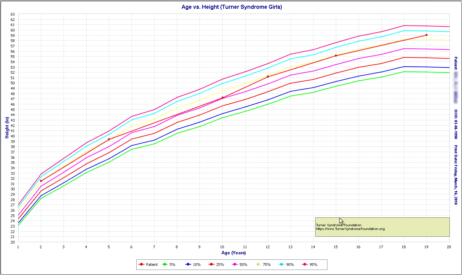Screen dimensions: 462x275
Task: Click the red 25% legend marker
Action: pyautogui.click(x=212, y=265)
